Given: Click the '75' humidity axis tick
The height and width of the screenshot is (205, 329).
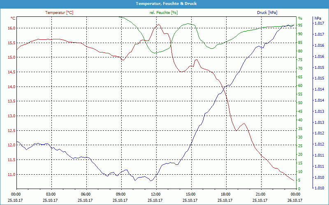Looking at the screenshot, I should (x=300, y=60).
